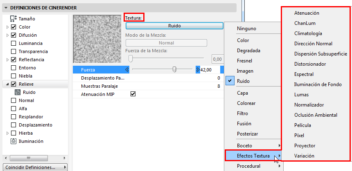This screenshot has width=352, height=171.
Task: Open the Modo de la Mezcla Normal dropdown
Action: (x=166, y=43)
